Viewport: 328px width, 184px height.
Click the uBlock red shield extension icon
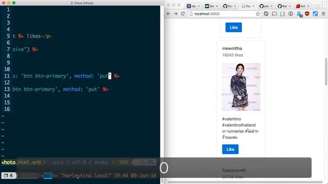pyautogui.click(x=307, y=14)
